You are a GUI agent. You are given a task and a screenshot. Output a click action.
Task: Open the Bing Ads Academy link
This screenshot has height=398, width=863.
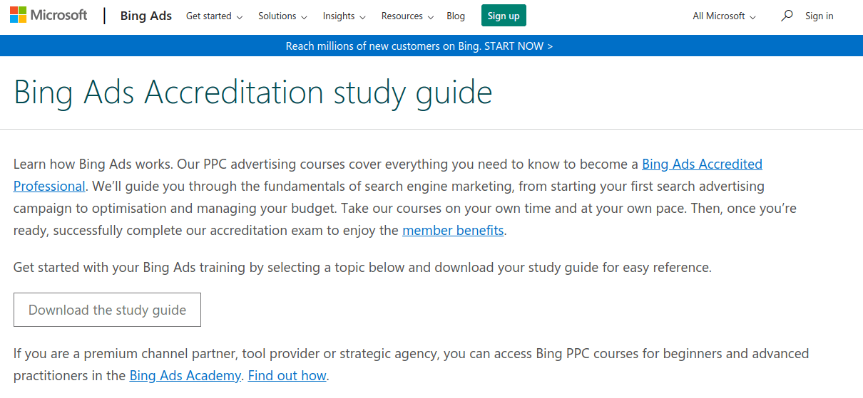(185, 375)
